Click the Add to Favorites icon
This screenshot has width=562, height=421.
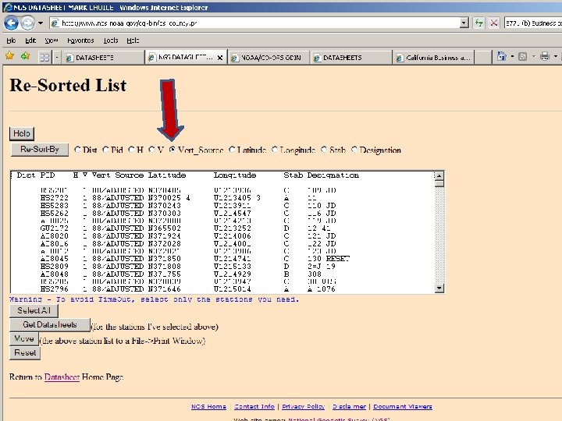[26, 56]
